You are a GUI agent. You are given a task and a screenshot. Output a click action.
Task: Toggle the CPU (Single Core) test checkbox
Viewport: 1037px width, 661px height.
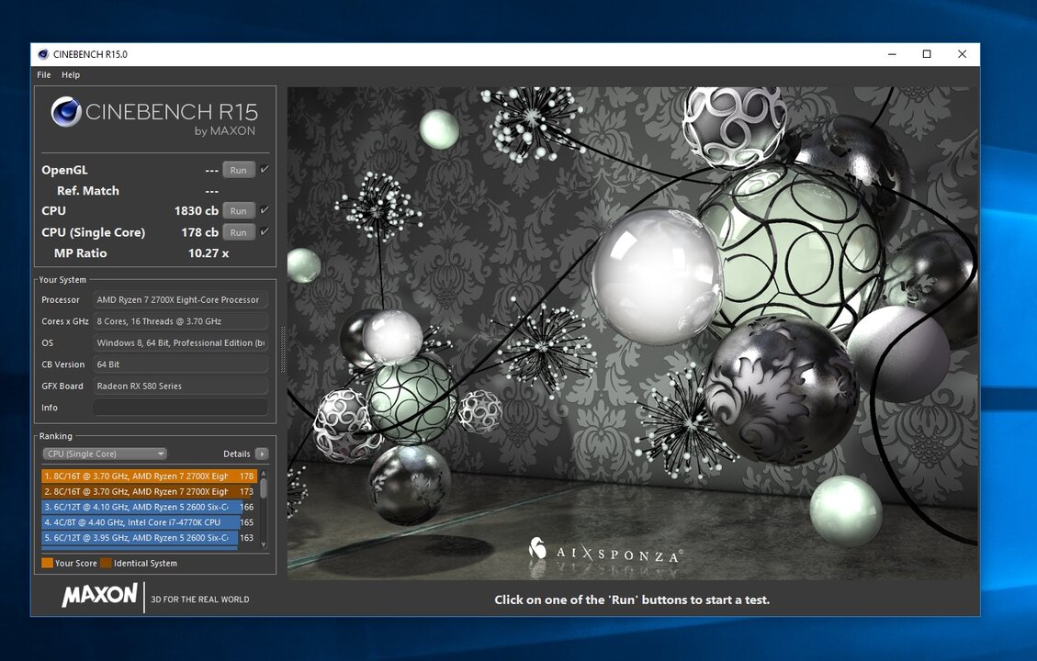point(264,231)
